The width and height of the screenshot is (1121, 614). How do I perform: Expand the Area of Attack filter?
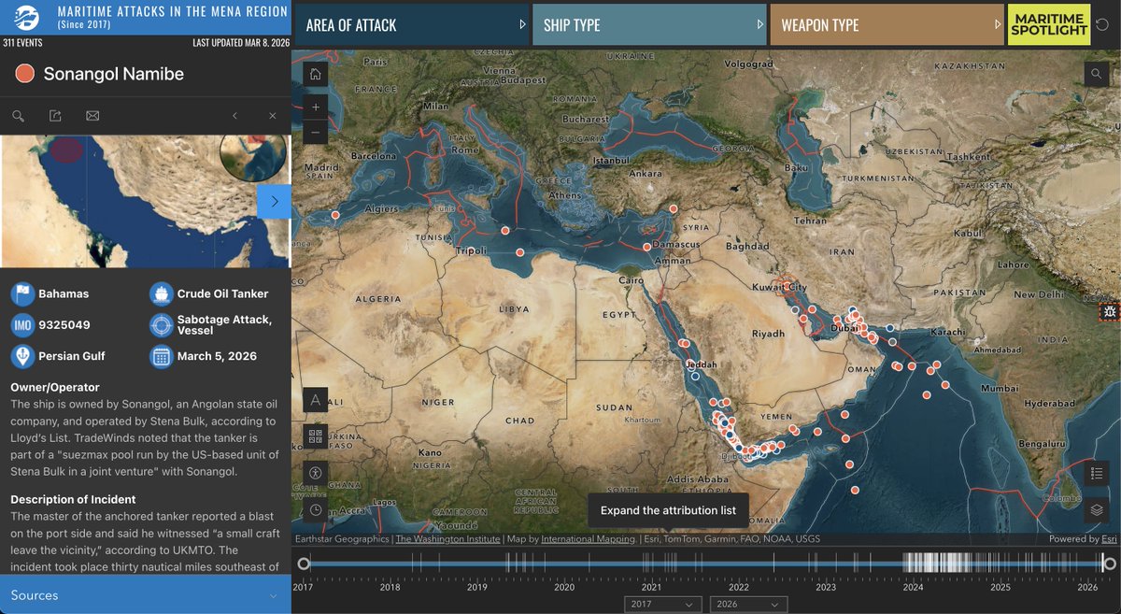(412, 25)
